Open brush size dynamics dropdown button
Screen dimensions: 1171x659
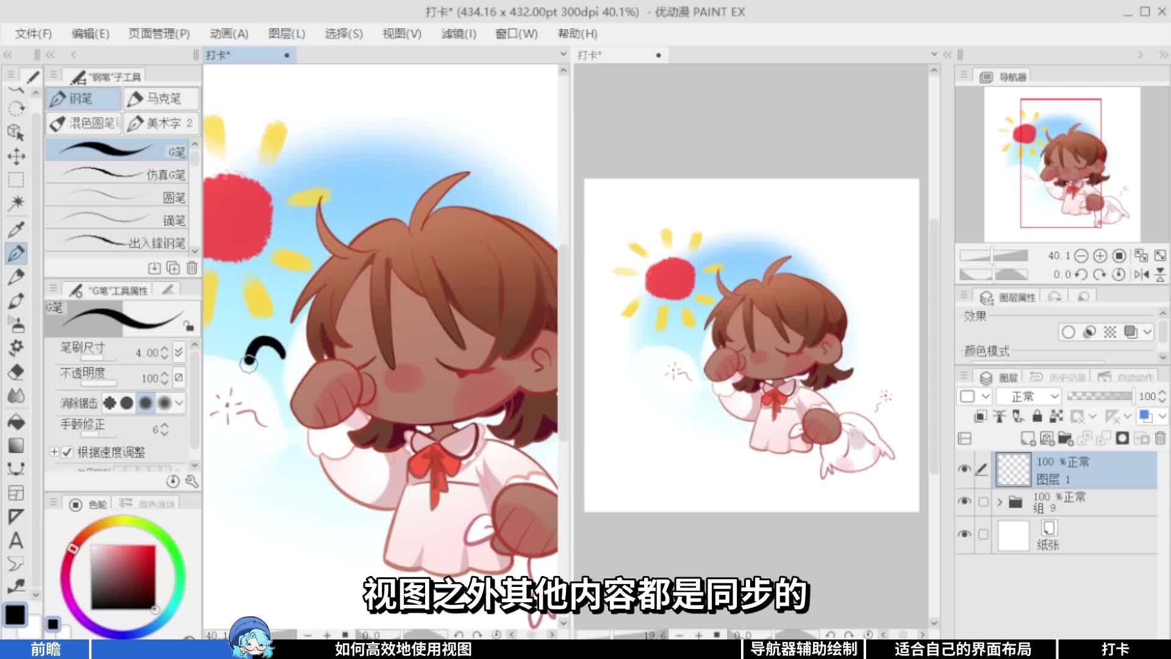tap(179, 352)
